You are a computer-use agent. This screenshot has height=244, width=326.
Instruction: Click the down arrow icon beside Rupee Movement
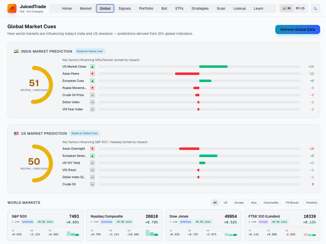(x=92, y=88)
